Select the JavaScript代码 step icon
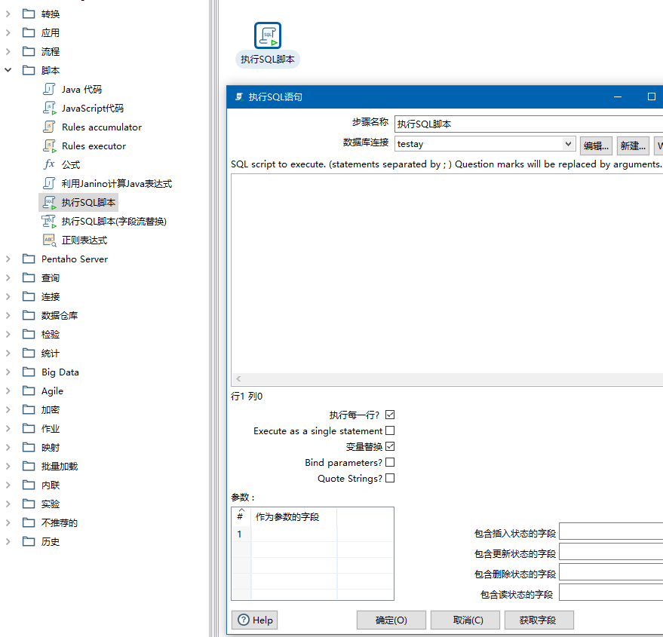The width and height of the screenshot is (663, 637). (49, 109)
